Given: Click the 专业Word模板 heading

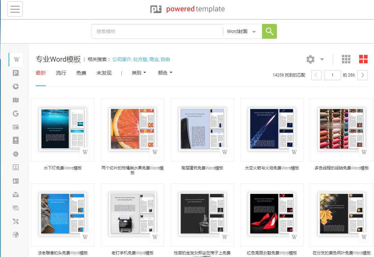Looking at the screenshot, I should pos(58,59).
